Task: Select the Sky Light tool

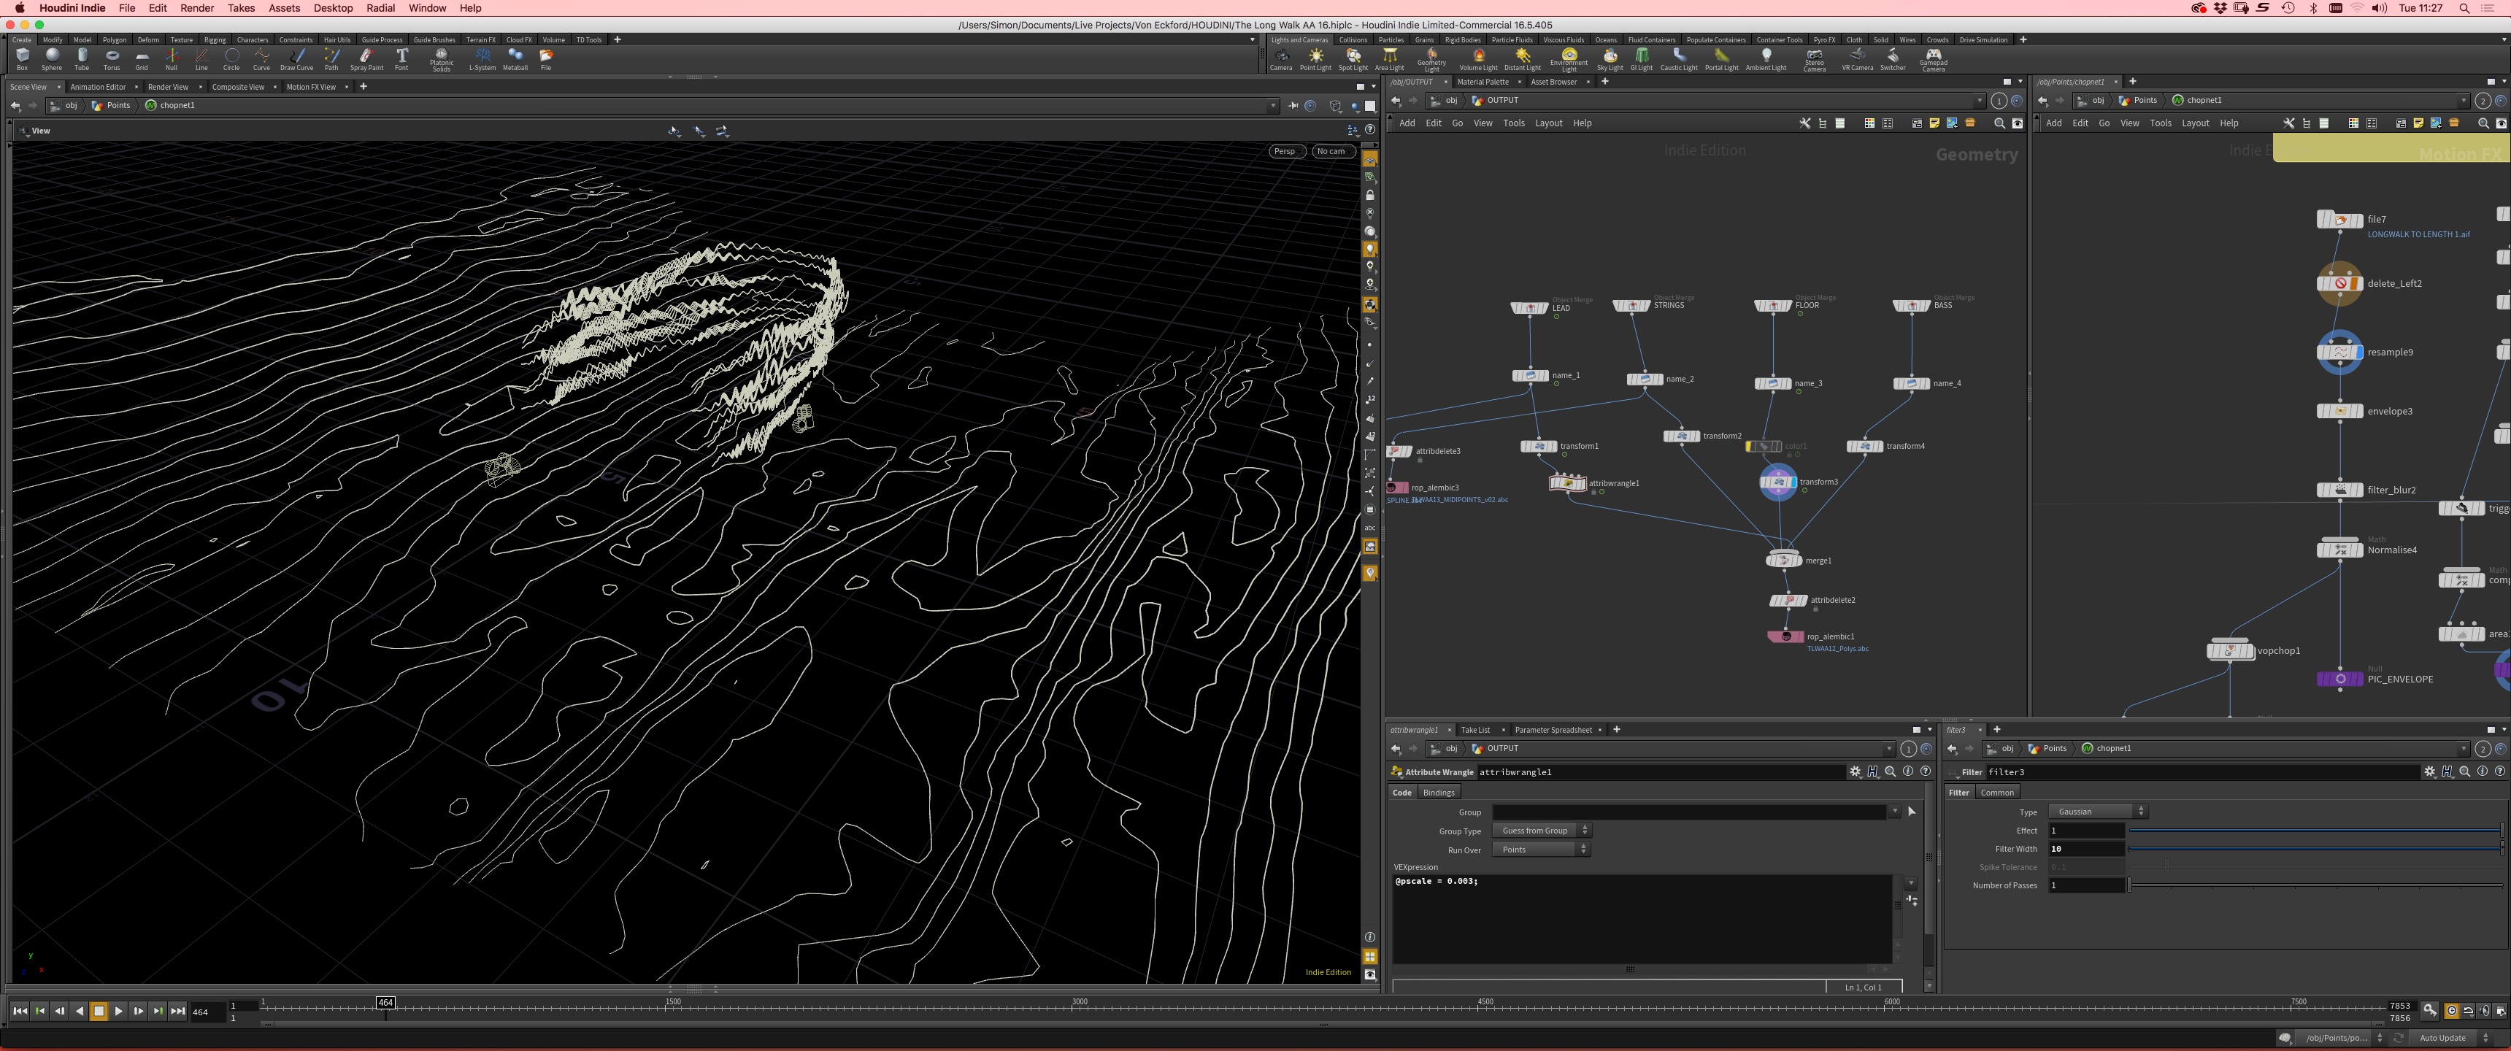Action: 1610,59
